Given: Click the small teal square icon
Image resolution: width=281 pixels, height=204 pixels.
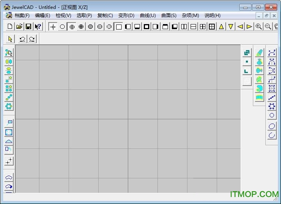Looking at the screenshot, I should click(x=247, y=62).
